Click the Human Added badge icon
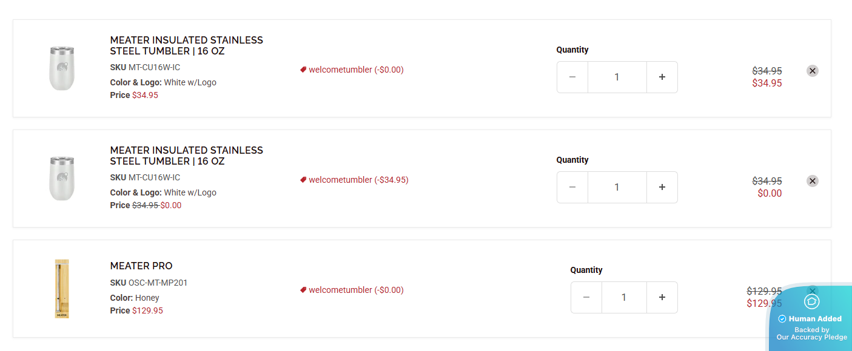This screenshot has width=852, height=351. (x=811, y=301)
